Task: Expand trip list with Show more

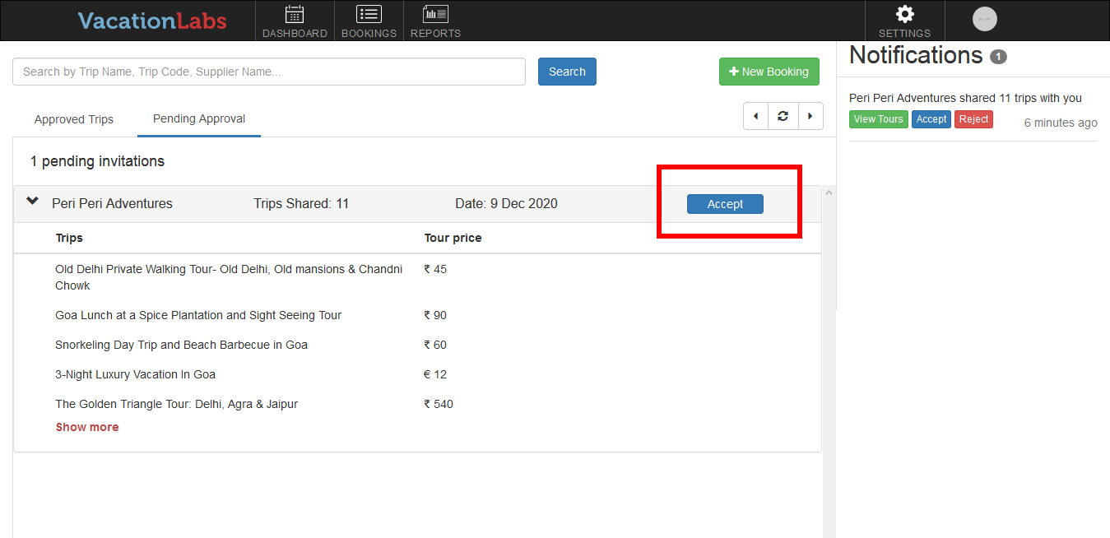Action: coord(87,427)
